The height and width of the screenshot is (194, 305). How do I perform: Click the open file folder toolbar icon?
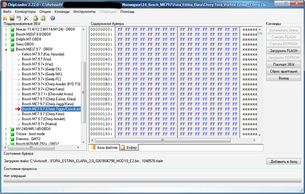tap(5, 18)
